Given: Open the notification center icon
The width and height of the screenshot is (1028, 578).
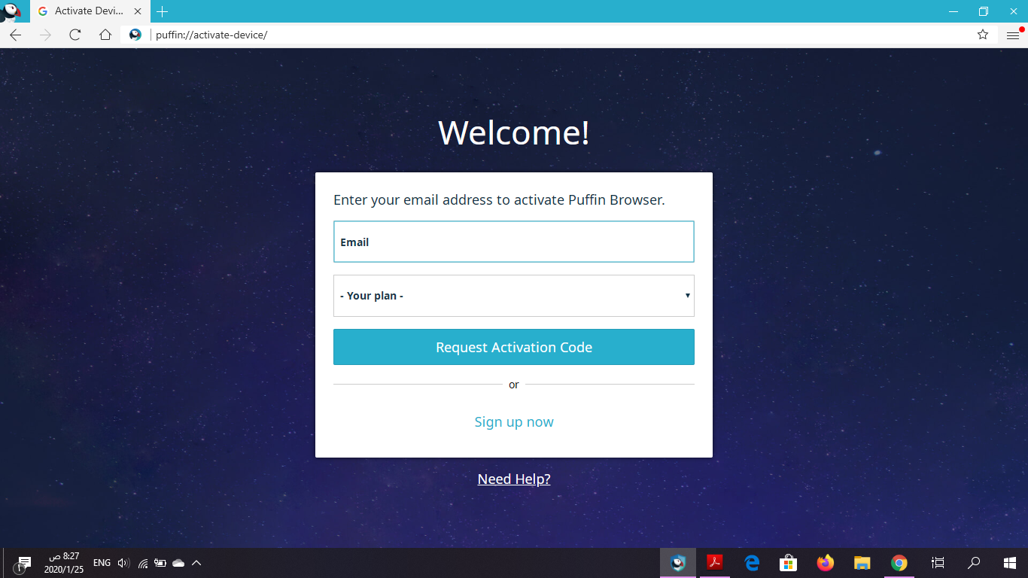Looking at the screenshot, I should click(23, 563).
